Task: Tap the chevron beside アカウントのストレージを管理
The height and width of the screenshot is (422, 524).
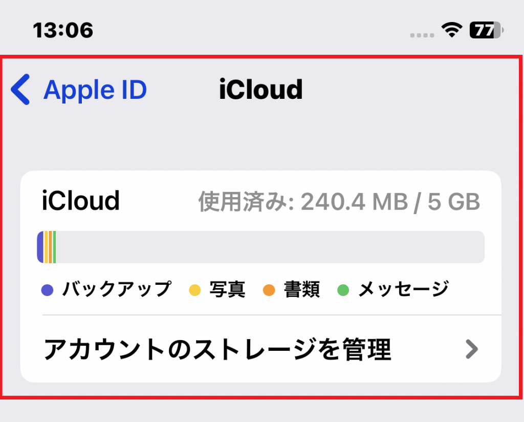Action: click(x=472, y=349)
